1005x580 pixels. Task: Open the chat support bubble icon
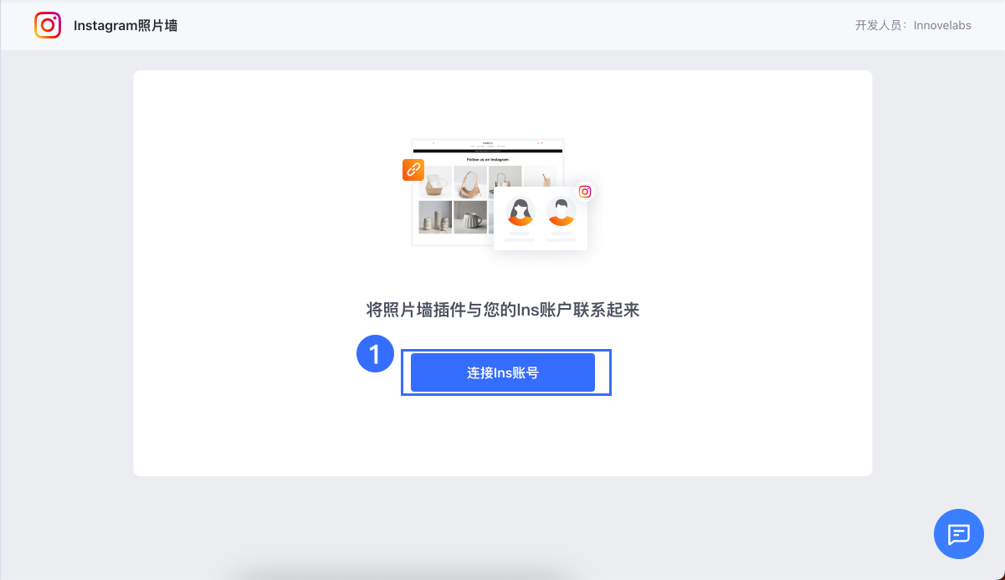click(959, 534)
